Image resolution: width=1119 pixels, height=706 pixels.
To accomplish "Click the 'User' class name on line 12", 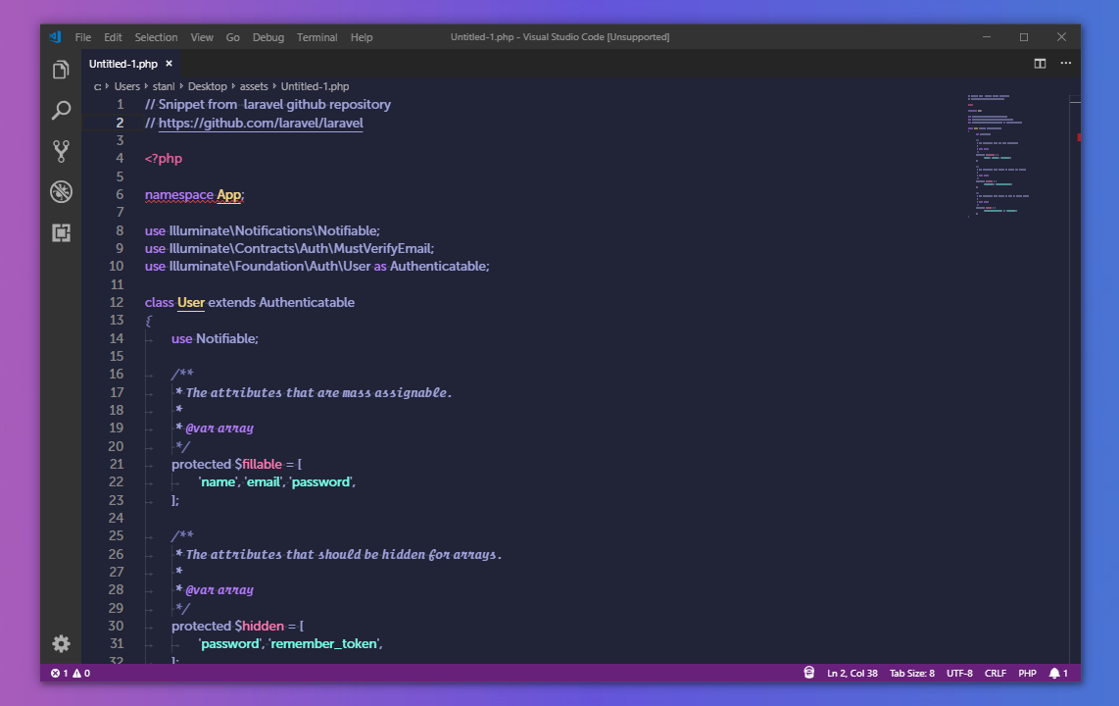I will (x=190, y=302).
